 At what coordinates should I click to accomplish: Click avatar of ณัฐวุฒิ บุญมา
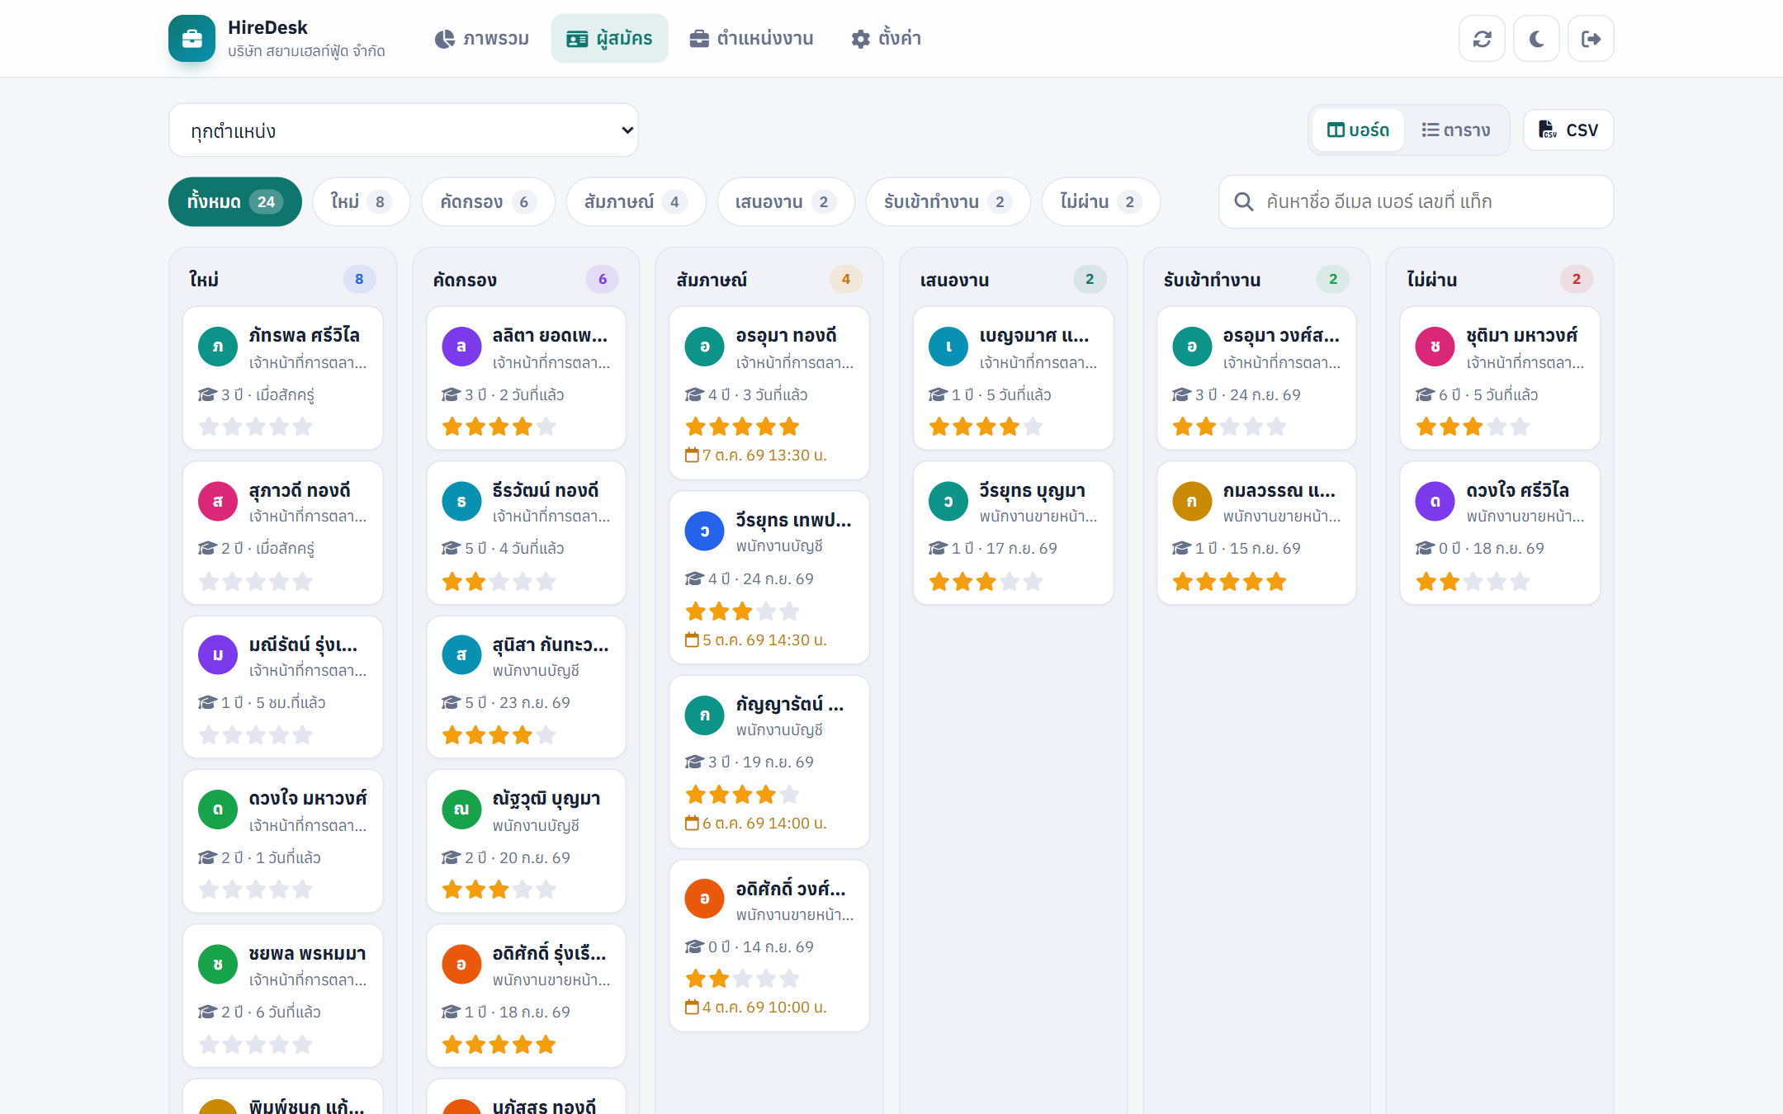coord(461,810)
